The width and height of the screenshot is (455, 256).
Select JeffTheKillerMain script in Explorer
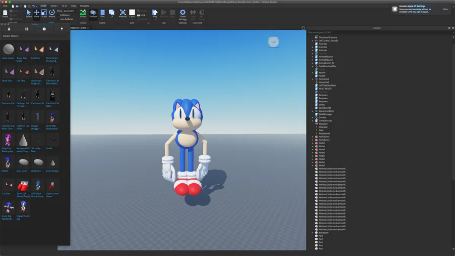(x=327, y=86)
